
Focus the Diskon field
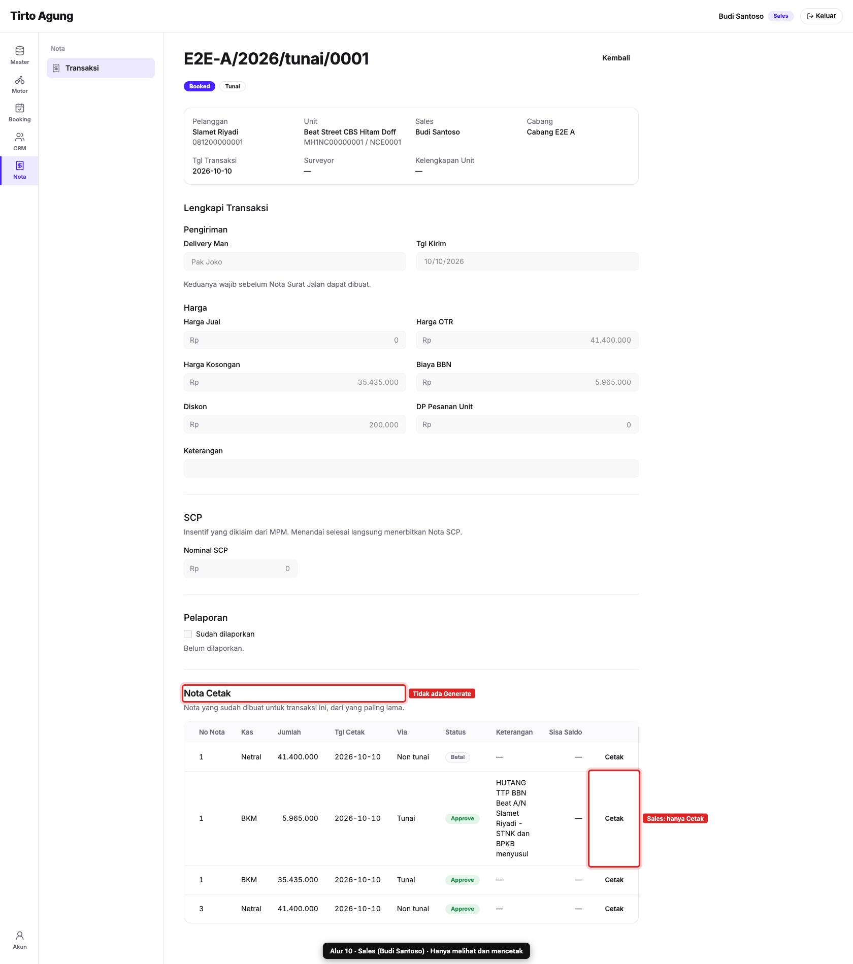click(x=294, y=424)
